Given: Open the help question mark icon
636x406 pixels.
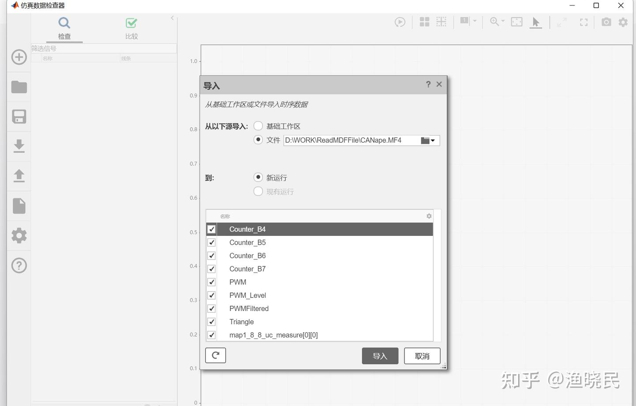Looking at the screenshot, I should tap(19, 265).
